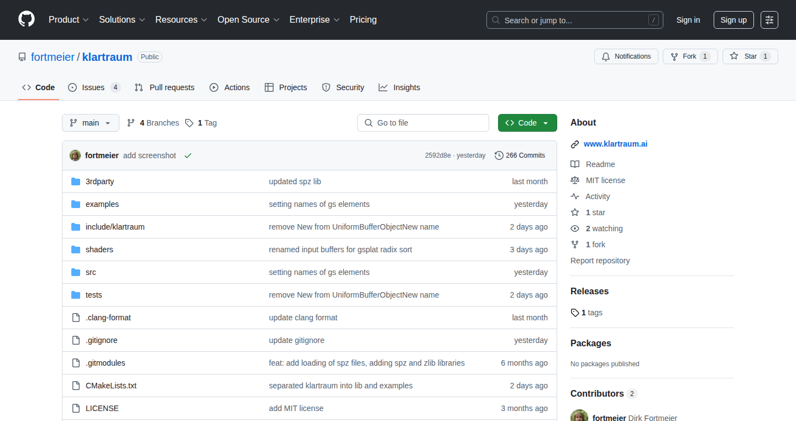
Task: Open the include/klartraum folder
Action: point(115,227)
